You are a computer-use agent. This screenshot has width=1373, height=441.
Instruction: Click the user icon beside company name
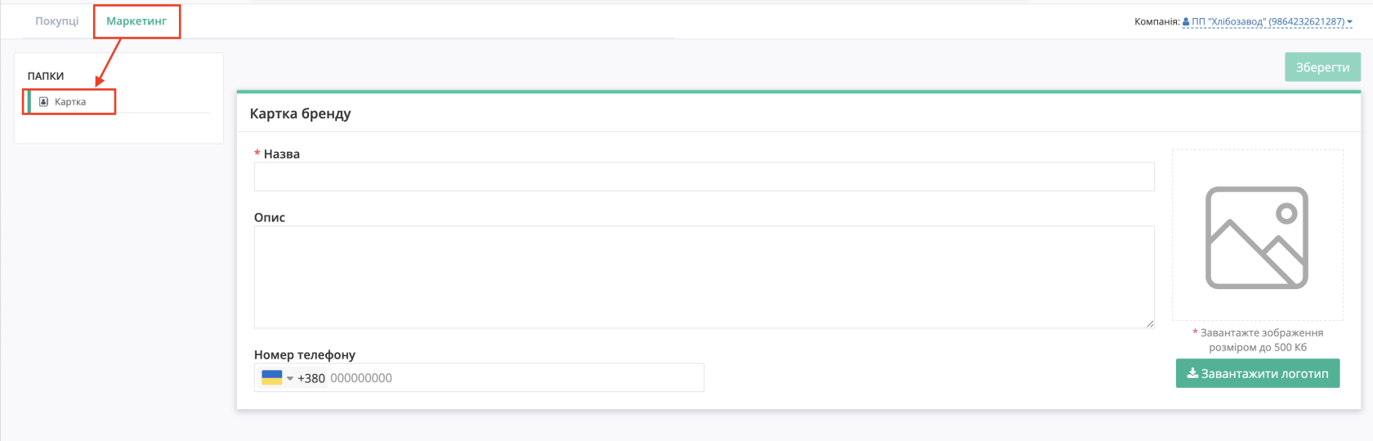click(x=1187, y=22)
